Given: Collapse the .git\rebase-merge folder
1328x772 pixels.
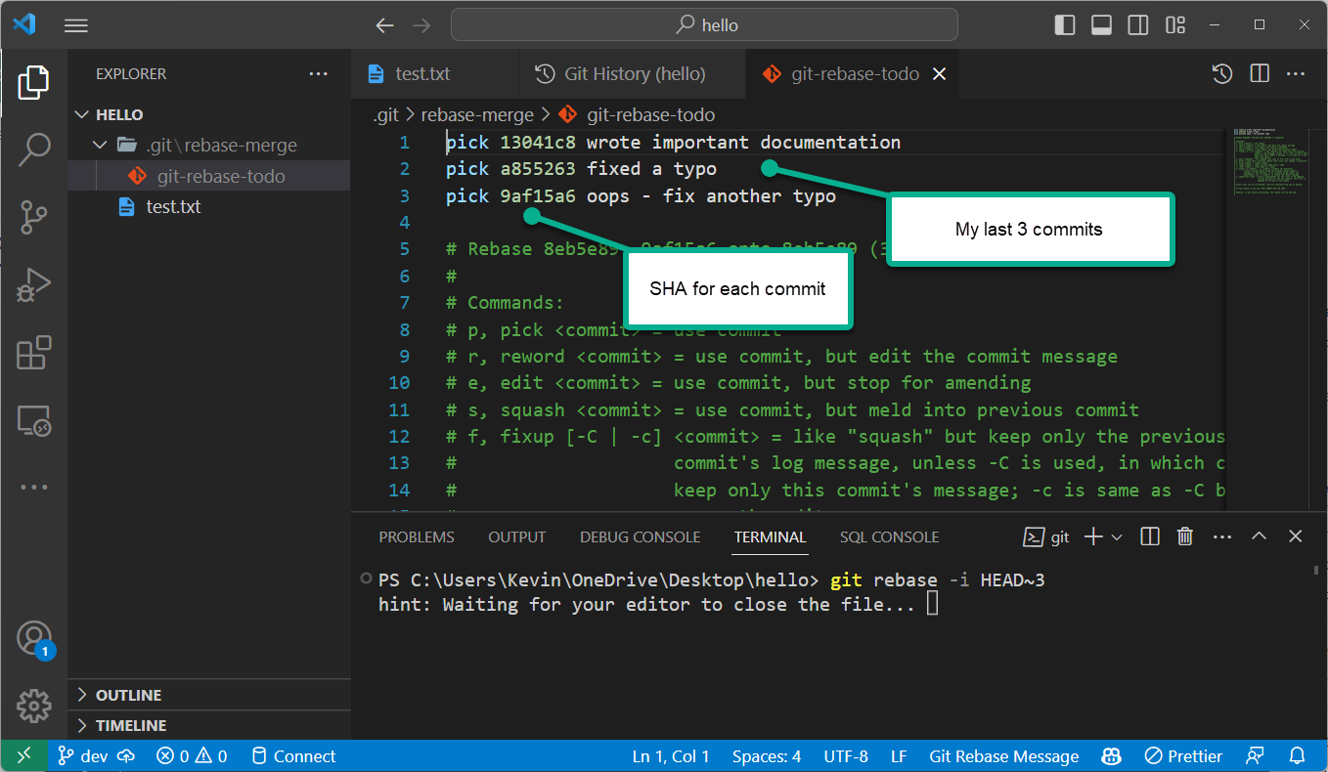Looking at the screenshot, I should 209,145.
